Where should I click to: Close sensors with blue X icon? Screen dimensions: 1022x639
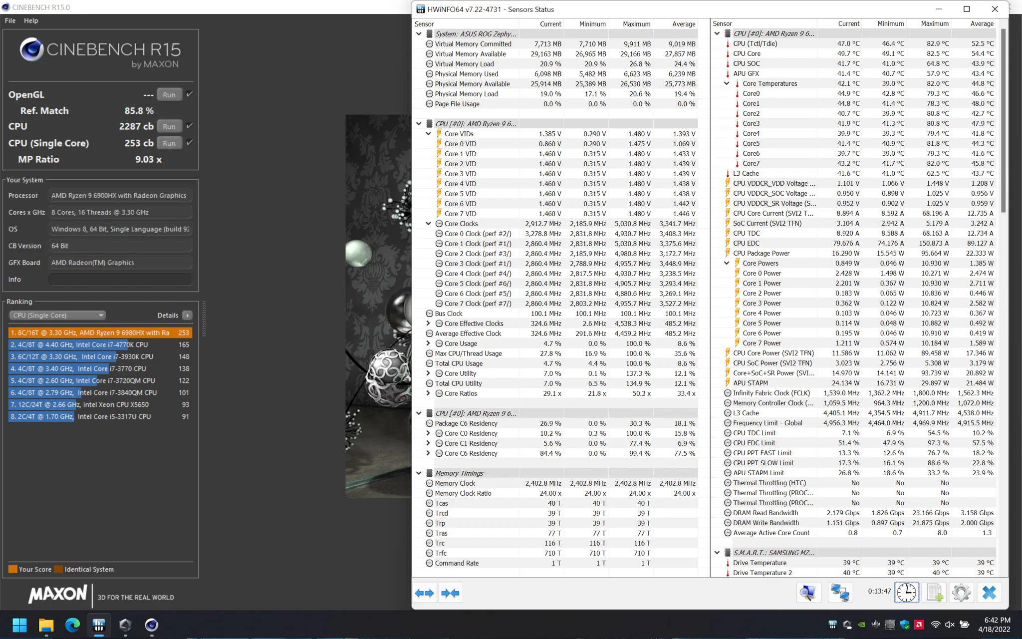coord(989,593)
